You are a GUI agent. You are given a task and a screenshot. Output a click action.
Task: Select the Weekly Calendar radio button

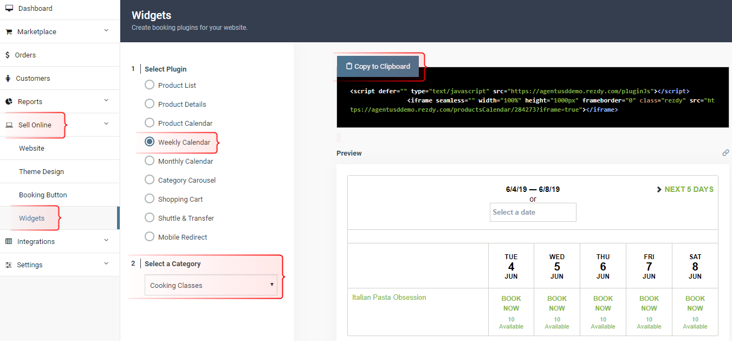[150, 141]
